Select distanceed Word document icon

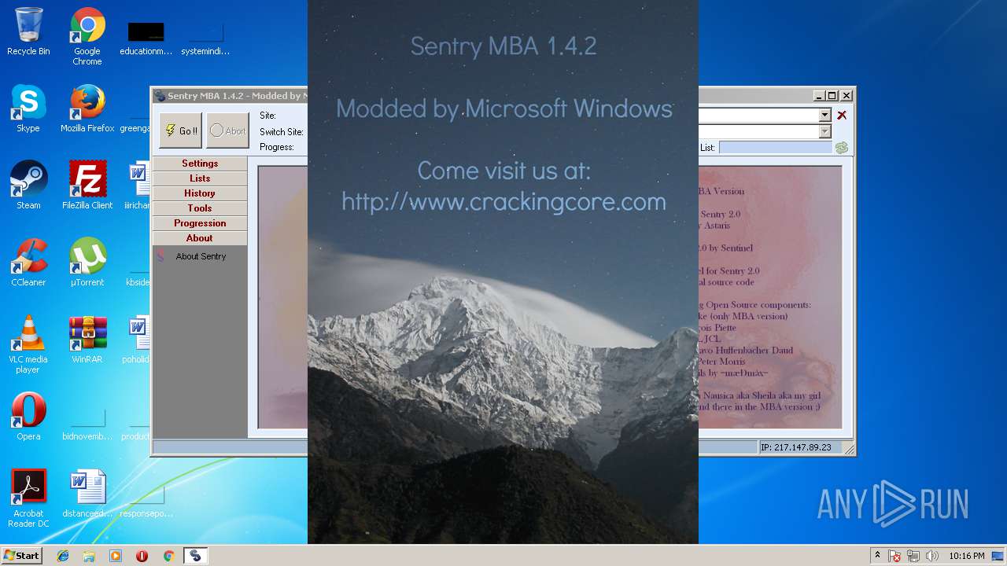click(87, 494)
